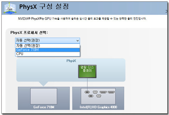Click the PhysX cube icon in header
169x115 pixels.
pos(10,8)
